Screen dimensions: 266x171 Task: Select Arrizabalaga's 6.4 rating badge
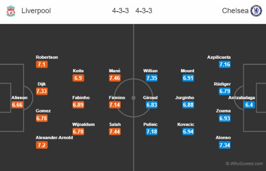point(249,105)
